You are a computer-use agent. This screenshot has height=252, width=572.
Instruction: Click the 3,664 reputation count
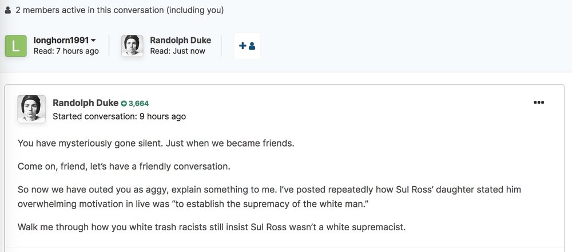pos(138,104)
